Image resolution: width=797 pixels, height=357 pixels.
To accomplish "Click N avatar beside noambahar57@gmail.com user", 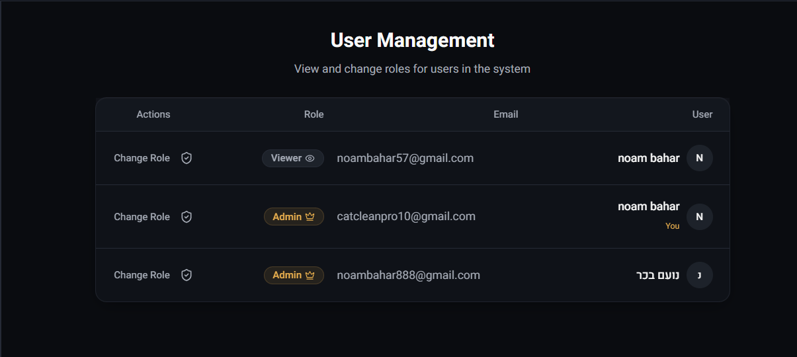I will coord(700,158).
